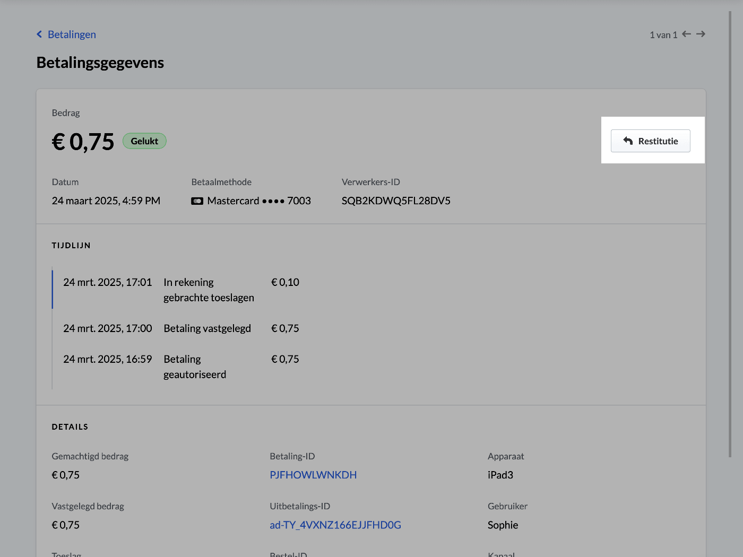Image resolution: width=743 pixels, height=557 pixels.
Task: Open the Betalingen breadcrumb link
Action: coord(72,34)
